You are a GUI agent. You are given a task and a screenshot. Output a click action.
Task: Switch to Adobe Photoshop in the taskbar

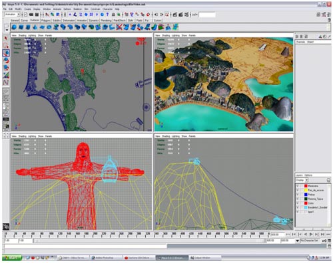(106, 258)
